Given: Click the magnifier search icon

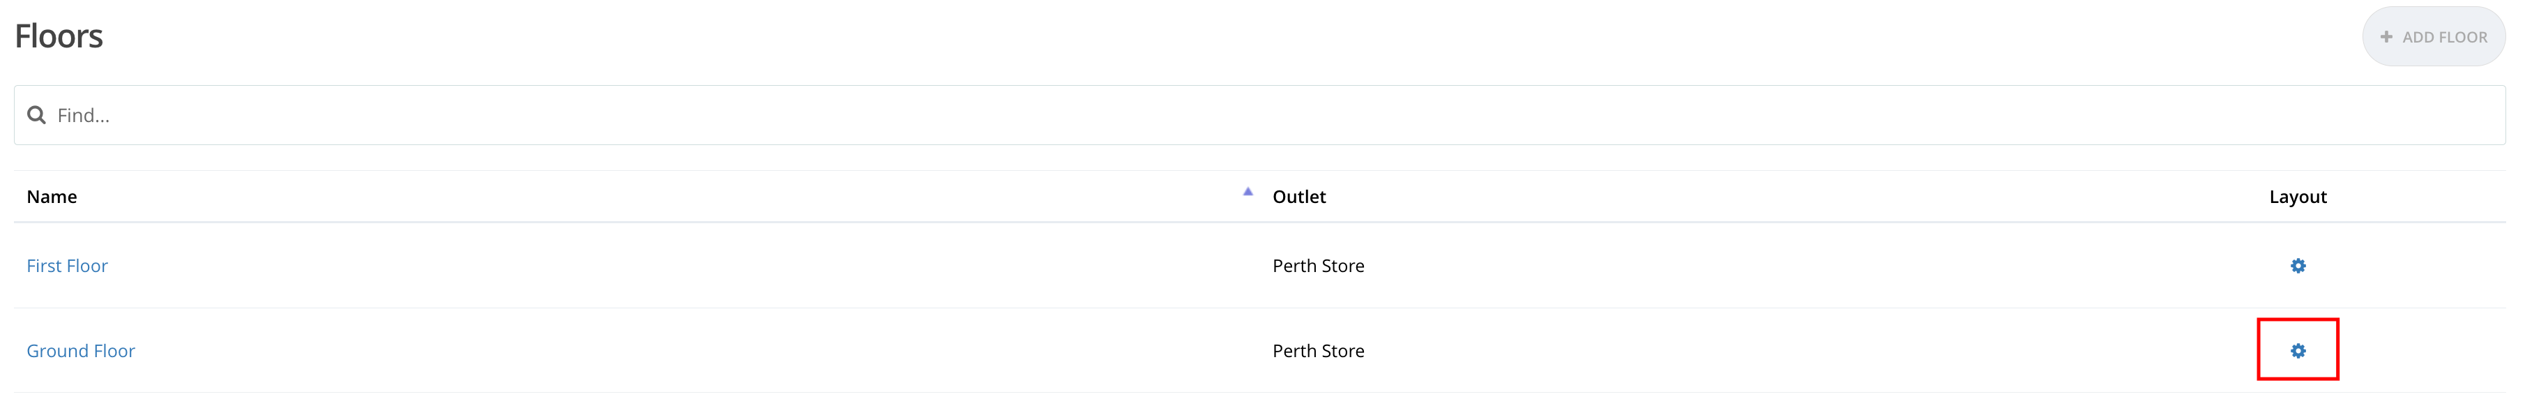Looking at the screenshot, I should pyautogui.click(x=36, y=116).
